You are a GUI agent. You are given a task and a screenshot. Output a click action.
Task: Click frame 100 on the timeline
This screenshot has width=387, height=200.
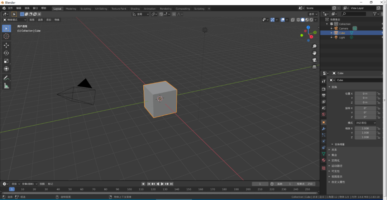tap(129, 189)
